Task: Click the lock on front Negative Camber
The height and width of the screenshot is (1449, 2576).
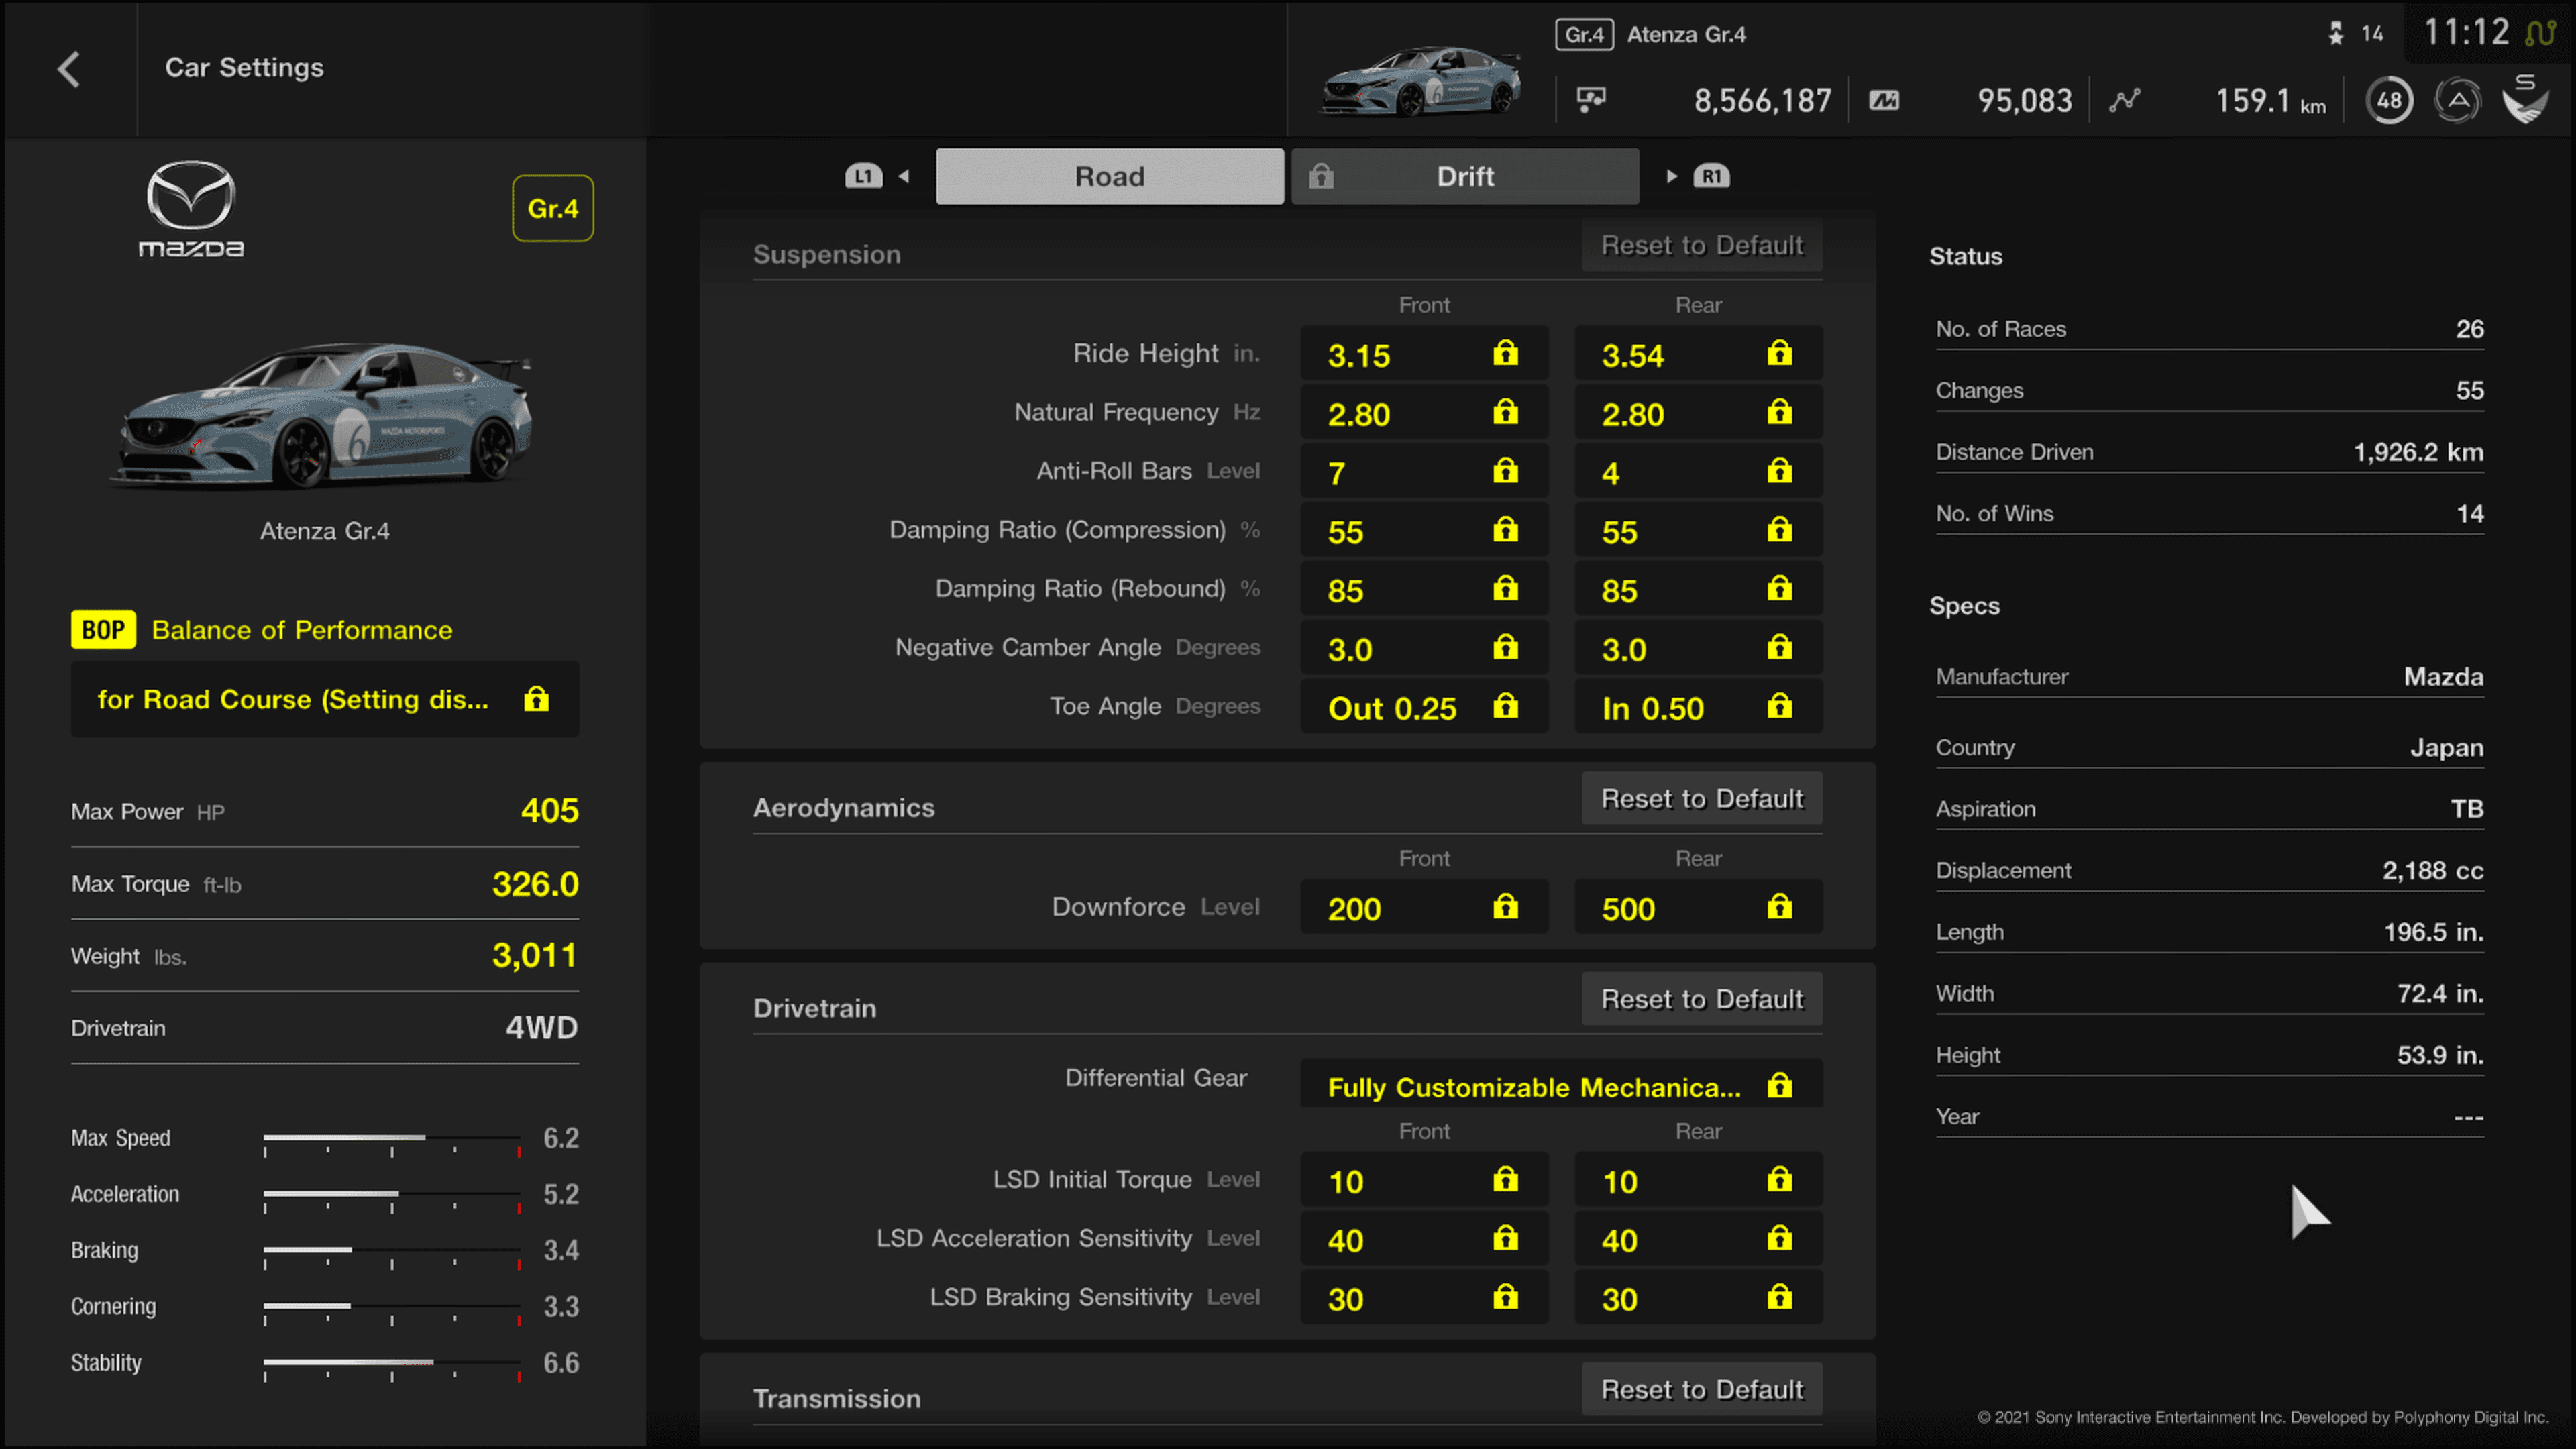Action: click(x=1505, y=648)
